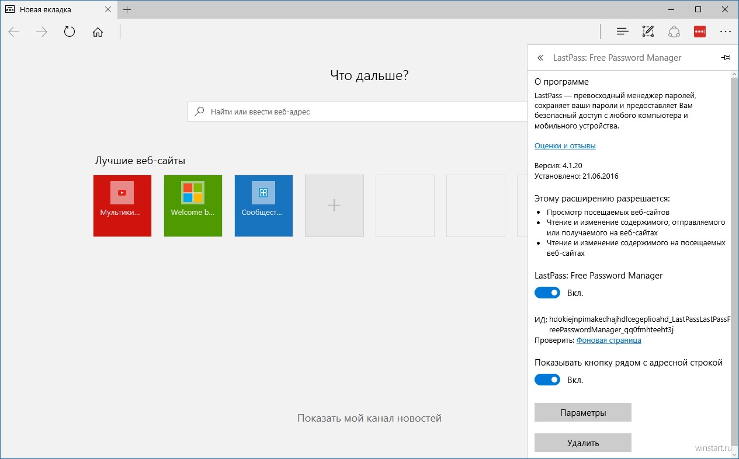This screenshot has width=739, height=459.
Task: Refresh the current page
Action: [70, 32]
